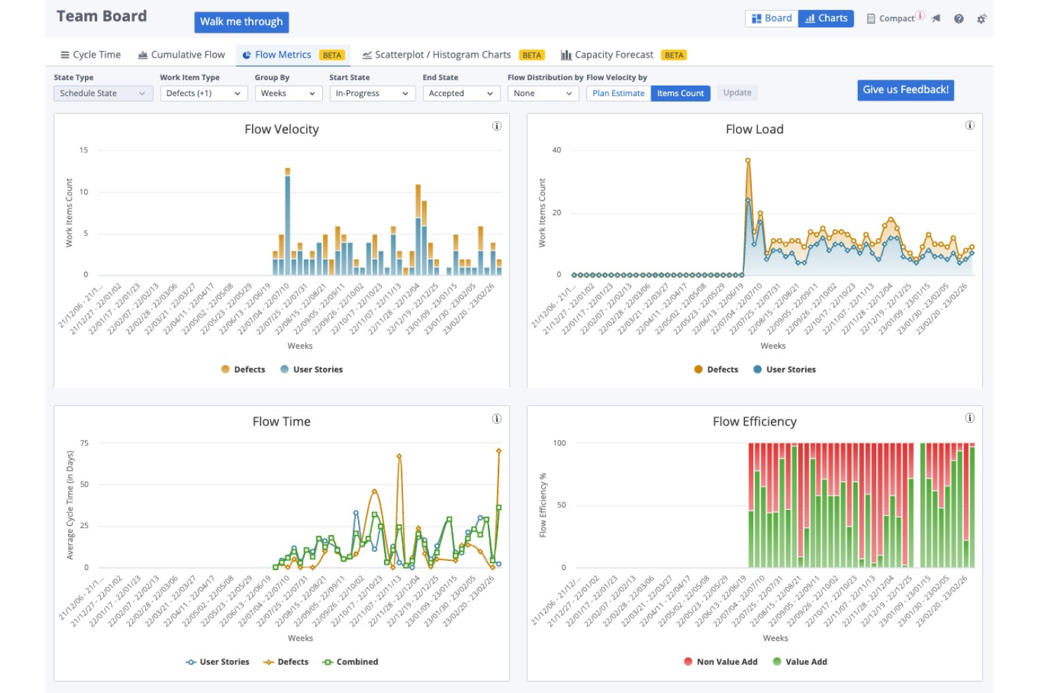
Task: Open the Group By Weeks dropdown
Action: pos(289,93)
